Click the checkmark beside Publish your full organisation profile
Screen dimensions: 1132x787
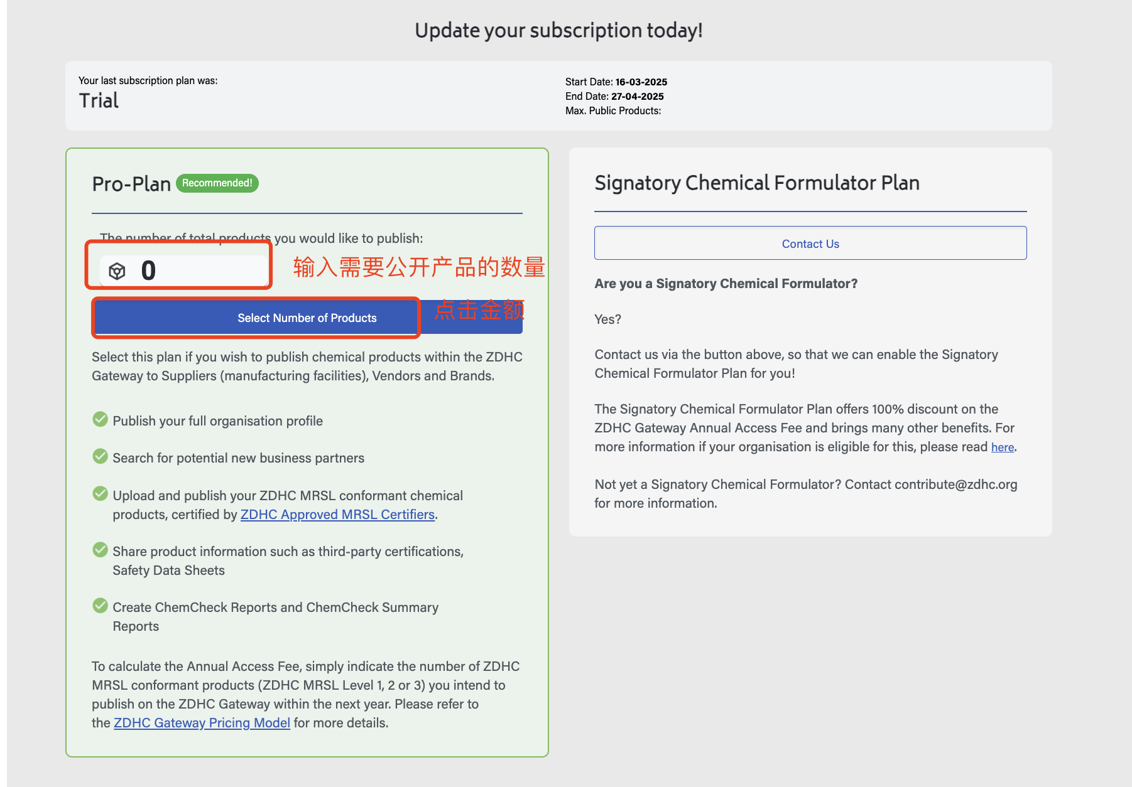[100, 419]
